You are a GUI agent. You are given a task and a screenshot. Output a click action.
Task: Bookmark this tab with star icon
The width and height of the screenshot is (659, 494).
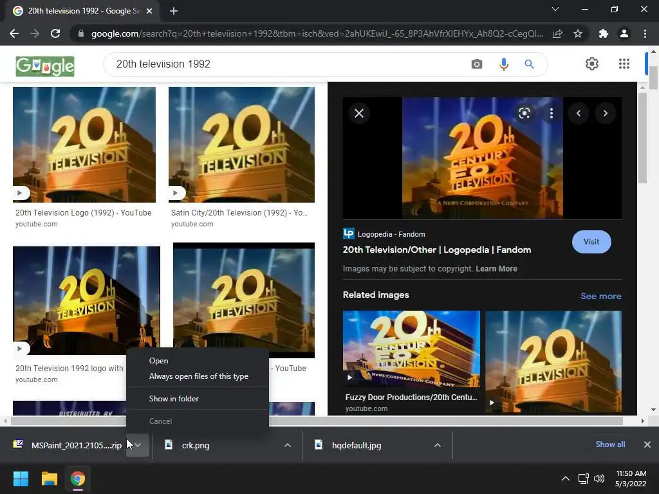pos(578,33)
